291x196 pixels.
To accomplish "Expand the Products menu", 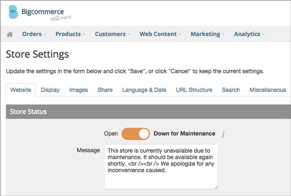I will [x=70, y=34].
